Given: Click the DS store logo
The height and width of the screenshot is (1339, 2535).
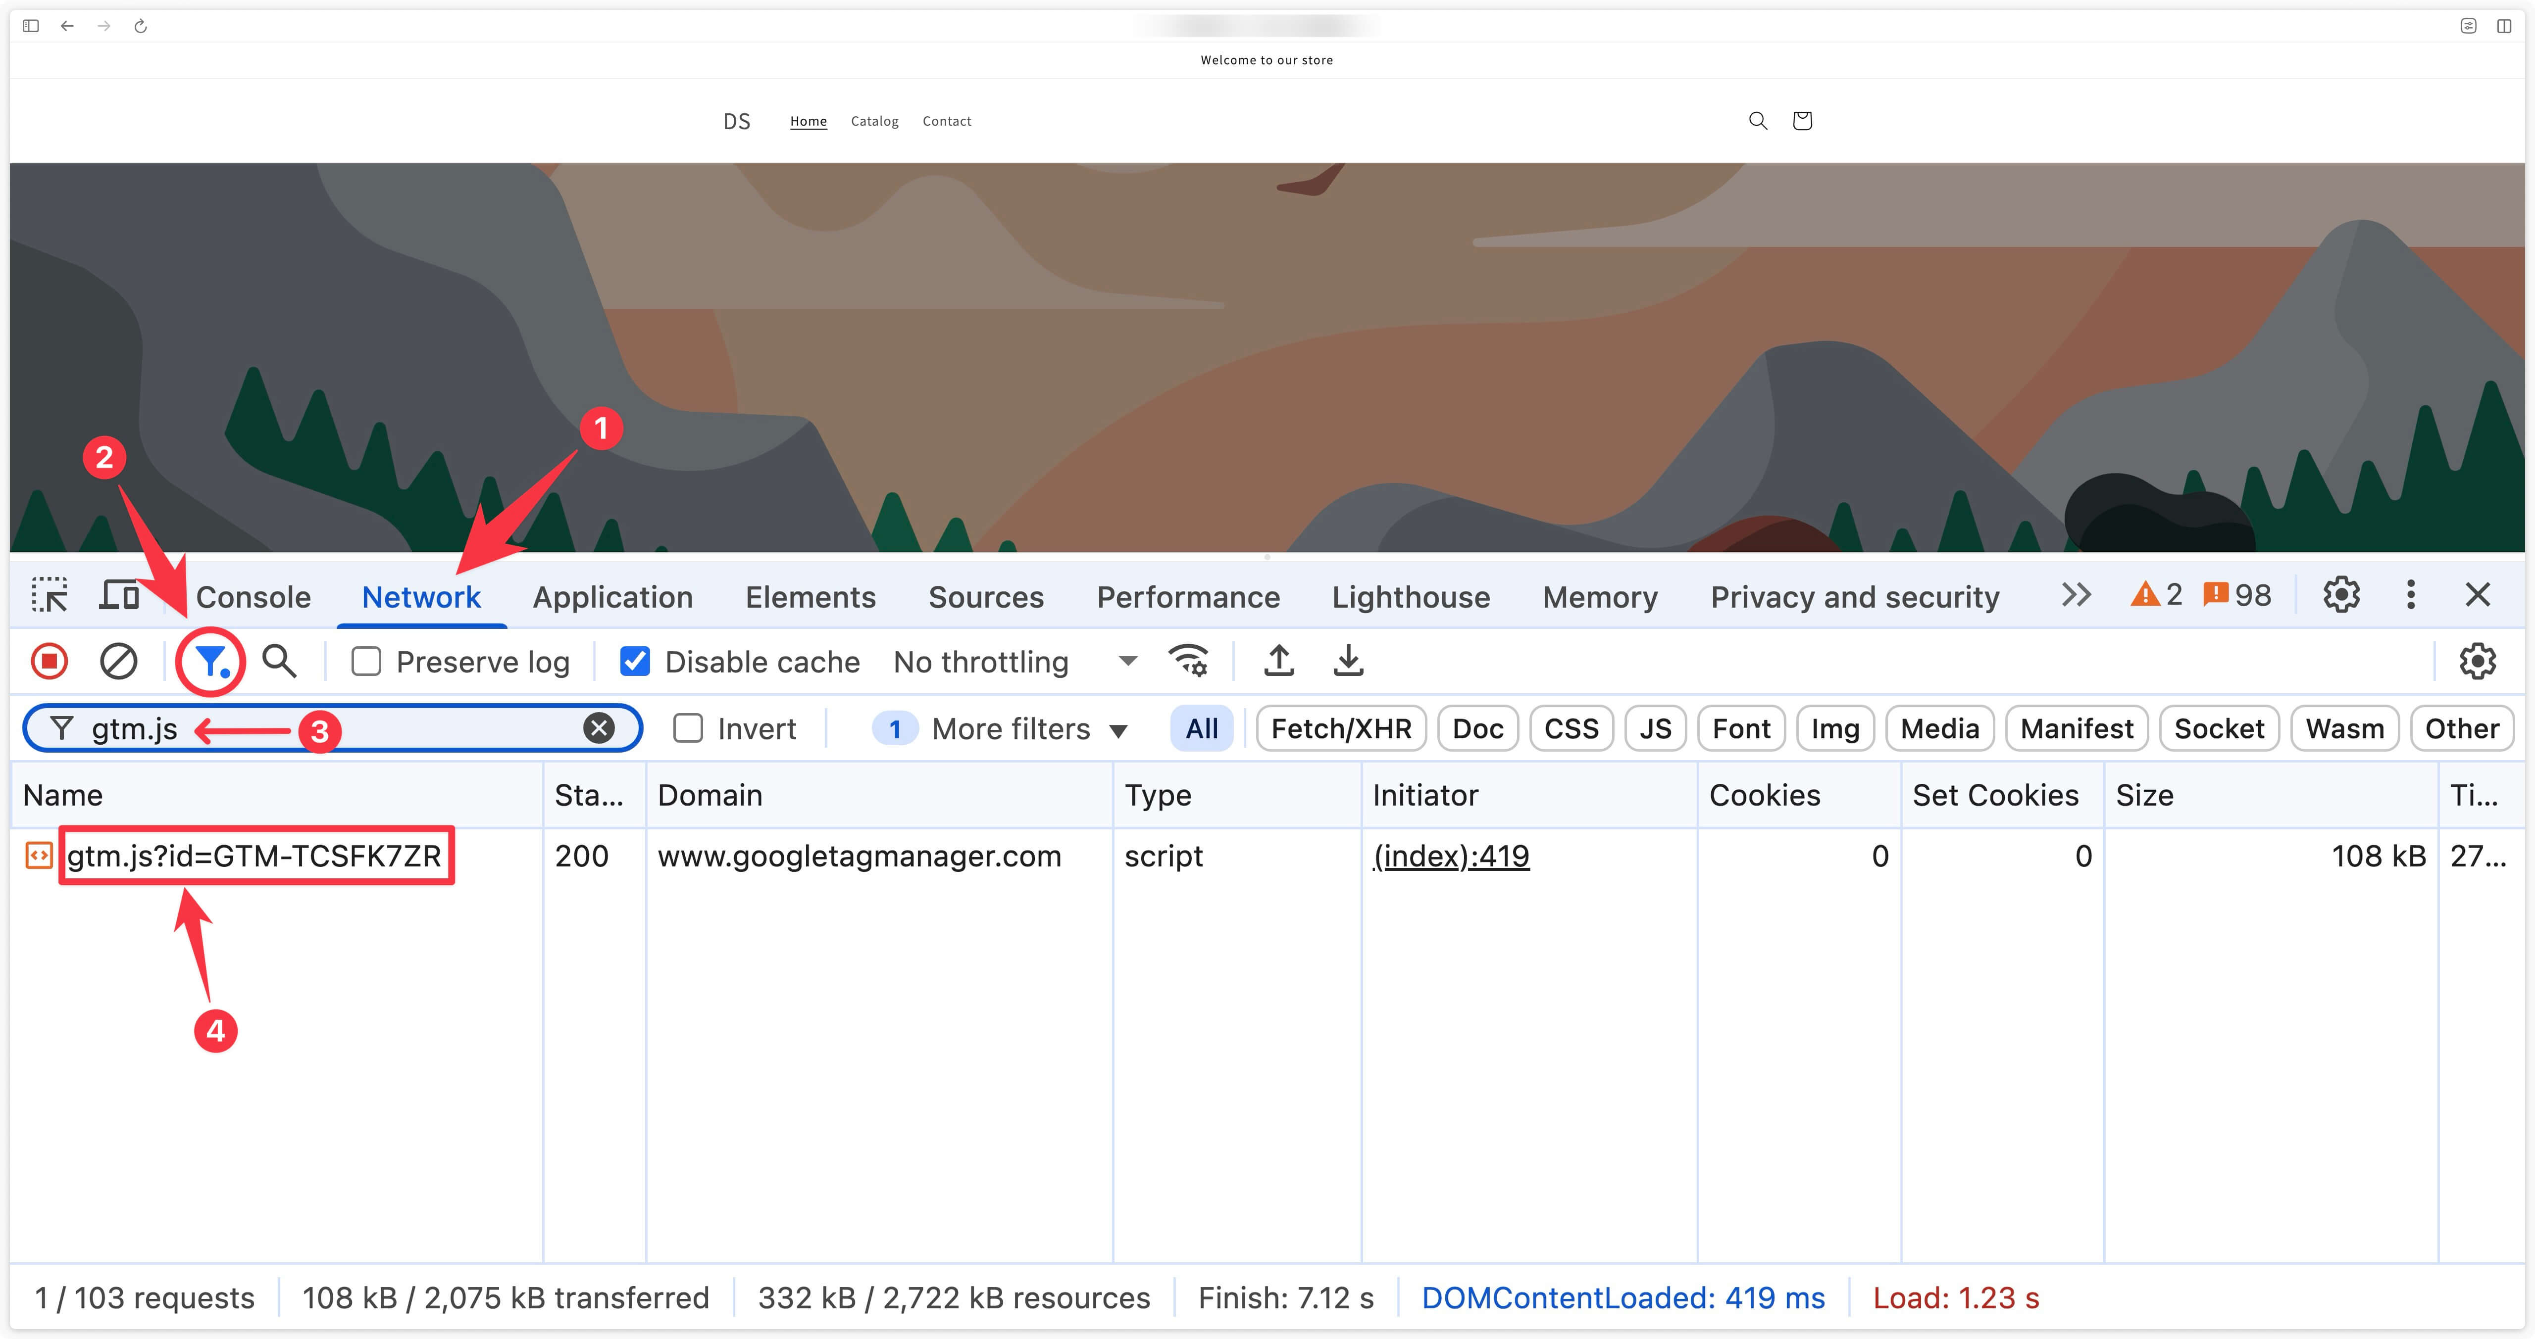Looking at the screenshot, I should [x=736, y=121].
